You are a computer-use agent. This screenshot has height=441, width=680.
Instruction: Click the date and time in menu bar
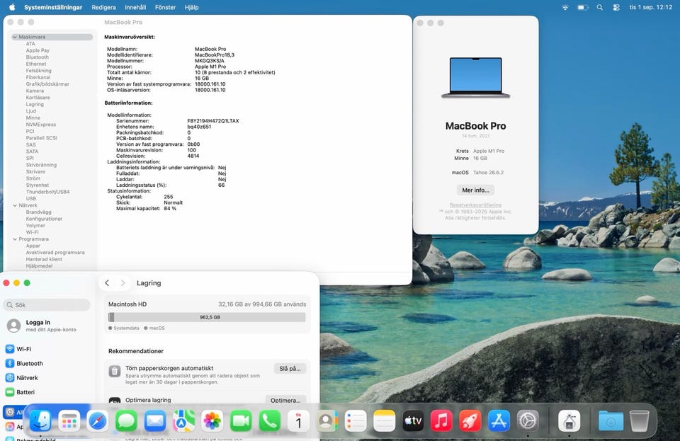pos(650,7)
